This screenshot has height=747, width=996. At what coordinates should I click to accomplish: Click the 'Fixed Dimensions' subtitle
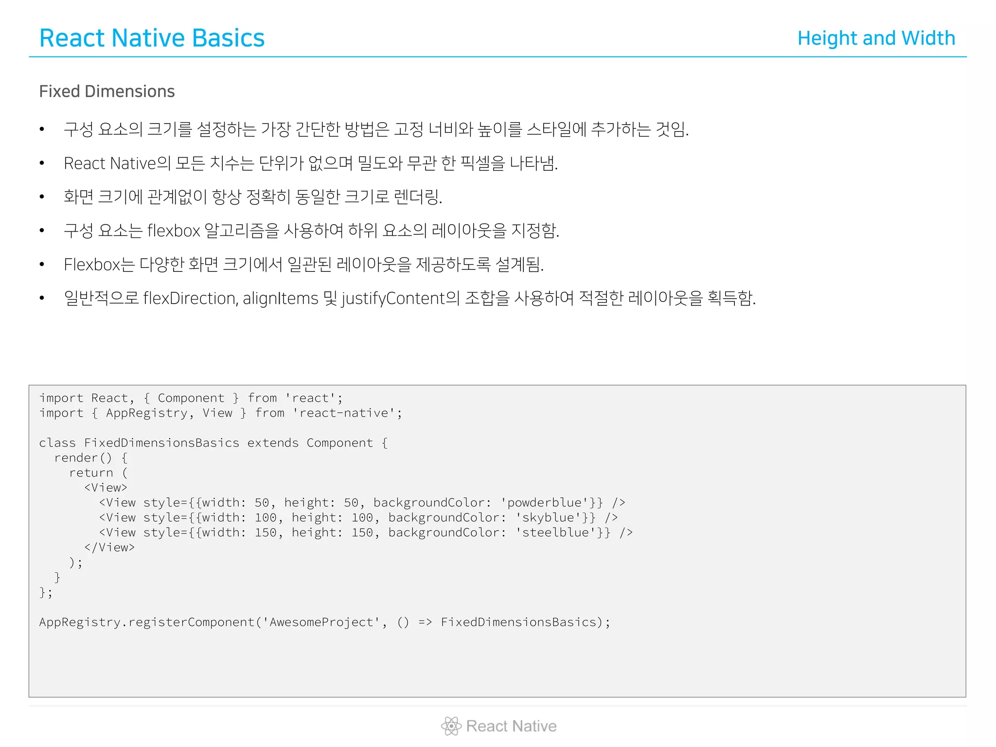point(107,91)
